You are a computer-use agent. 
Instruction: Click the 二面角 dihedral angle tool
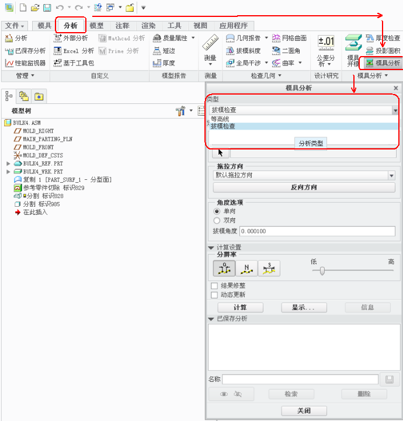tap(286, 50)
